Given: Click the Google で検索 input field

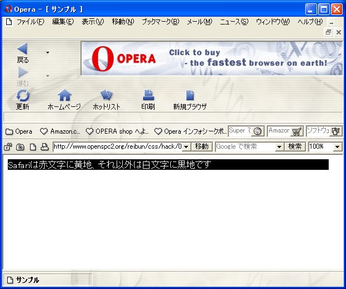Looking at the screenshot, I should (246, 146).
